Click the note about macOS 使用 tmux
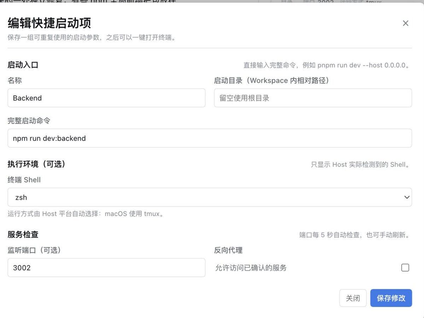The width and height of the screenshot is (424, 318). 86,214
